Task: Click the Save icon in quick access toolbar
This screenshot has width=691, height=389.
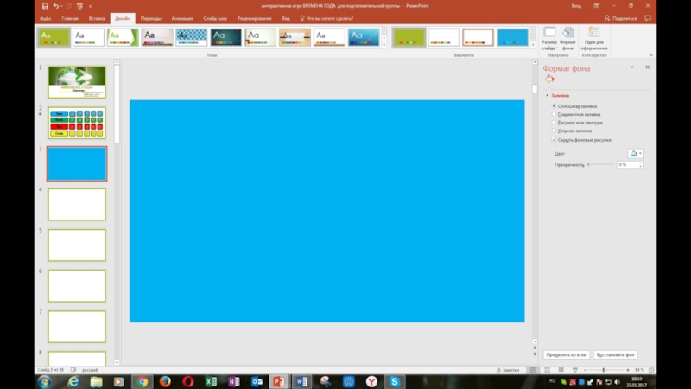Action: tap(44, 6)
